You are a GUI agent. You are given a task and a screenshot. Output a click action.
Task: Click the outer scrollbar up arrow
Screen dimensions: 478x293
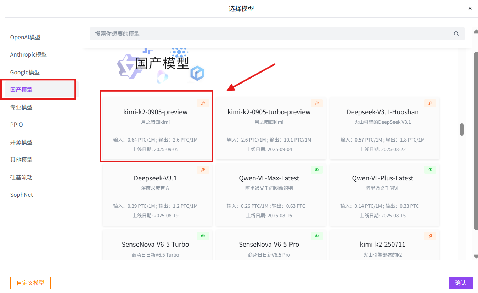click(x=476, y=31)
